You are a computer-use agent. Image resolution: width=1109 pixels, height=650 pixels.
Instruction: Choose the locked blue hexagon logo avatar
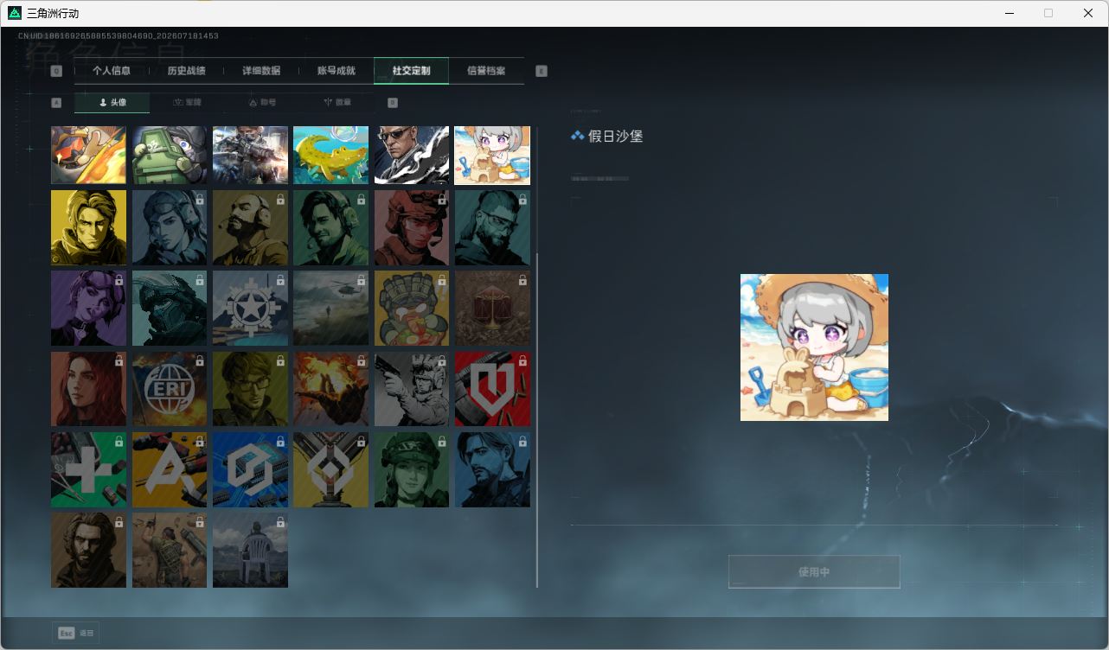[250, 469]
